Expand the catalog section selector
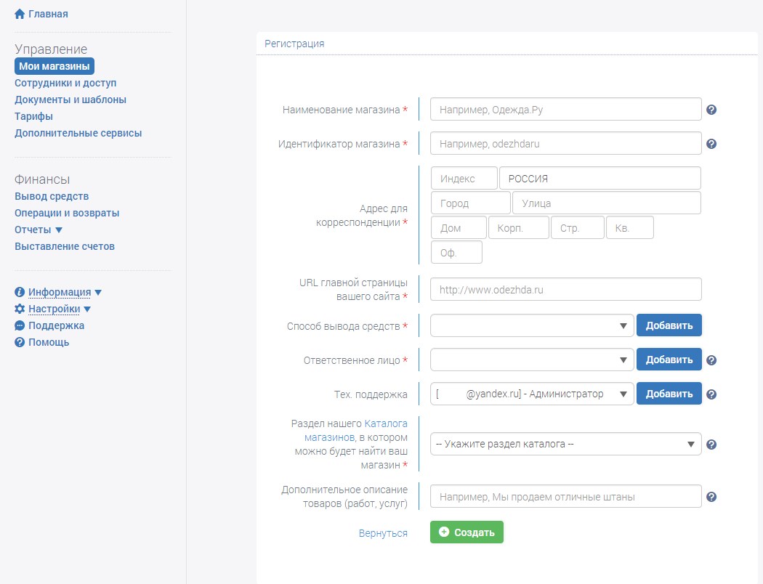The width and height of the screenshot is (763, 584). (565, 444)
